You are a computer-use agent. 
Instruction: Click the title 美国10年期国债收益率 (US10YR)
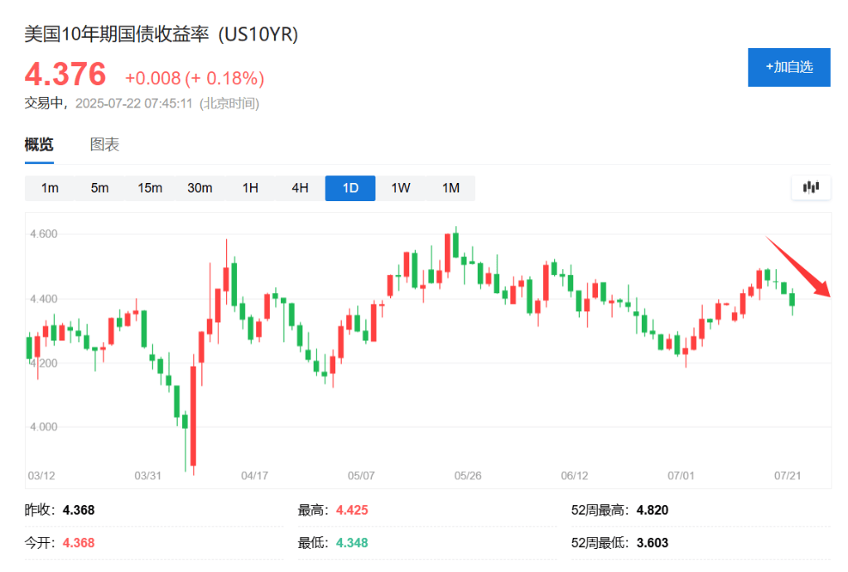tap(161, 34)
